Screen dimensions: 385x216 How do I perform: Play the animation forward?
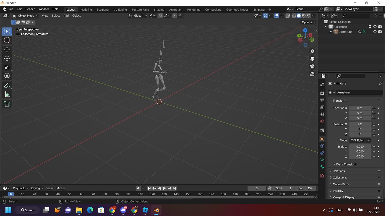tap(164, 188)
